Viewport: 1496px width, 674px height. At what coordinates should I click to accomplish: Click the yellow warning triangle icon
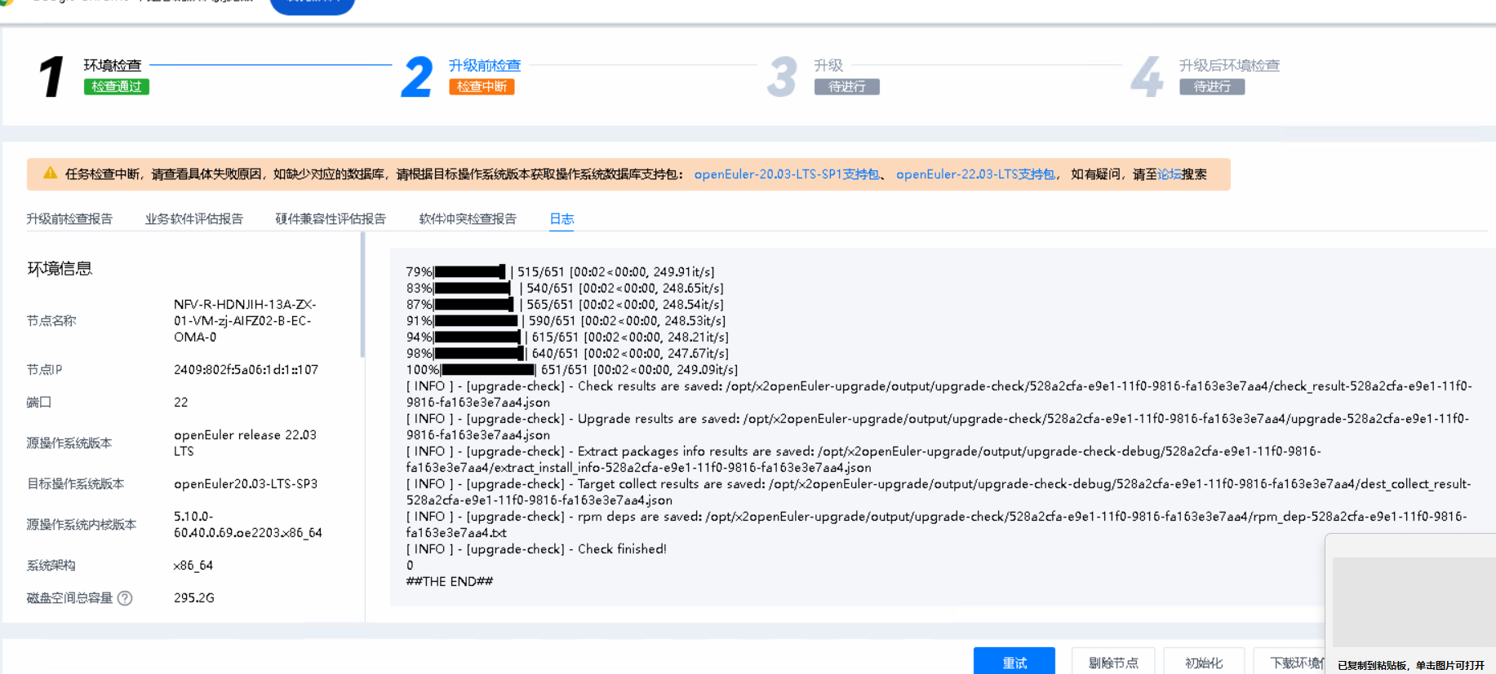pos(50,174)
